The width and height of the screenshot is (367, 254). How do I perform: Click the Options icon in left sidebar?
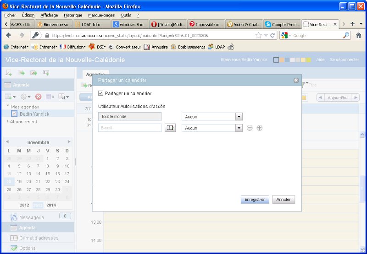pos(14,248)
